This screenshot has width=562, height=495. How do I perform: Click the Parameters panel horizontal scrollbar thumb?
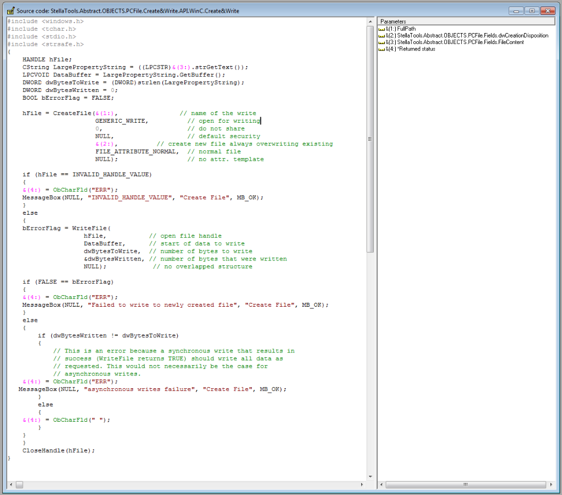[x=466, y=485]
